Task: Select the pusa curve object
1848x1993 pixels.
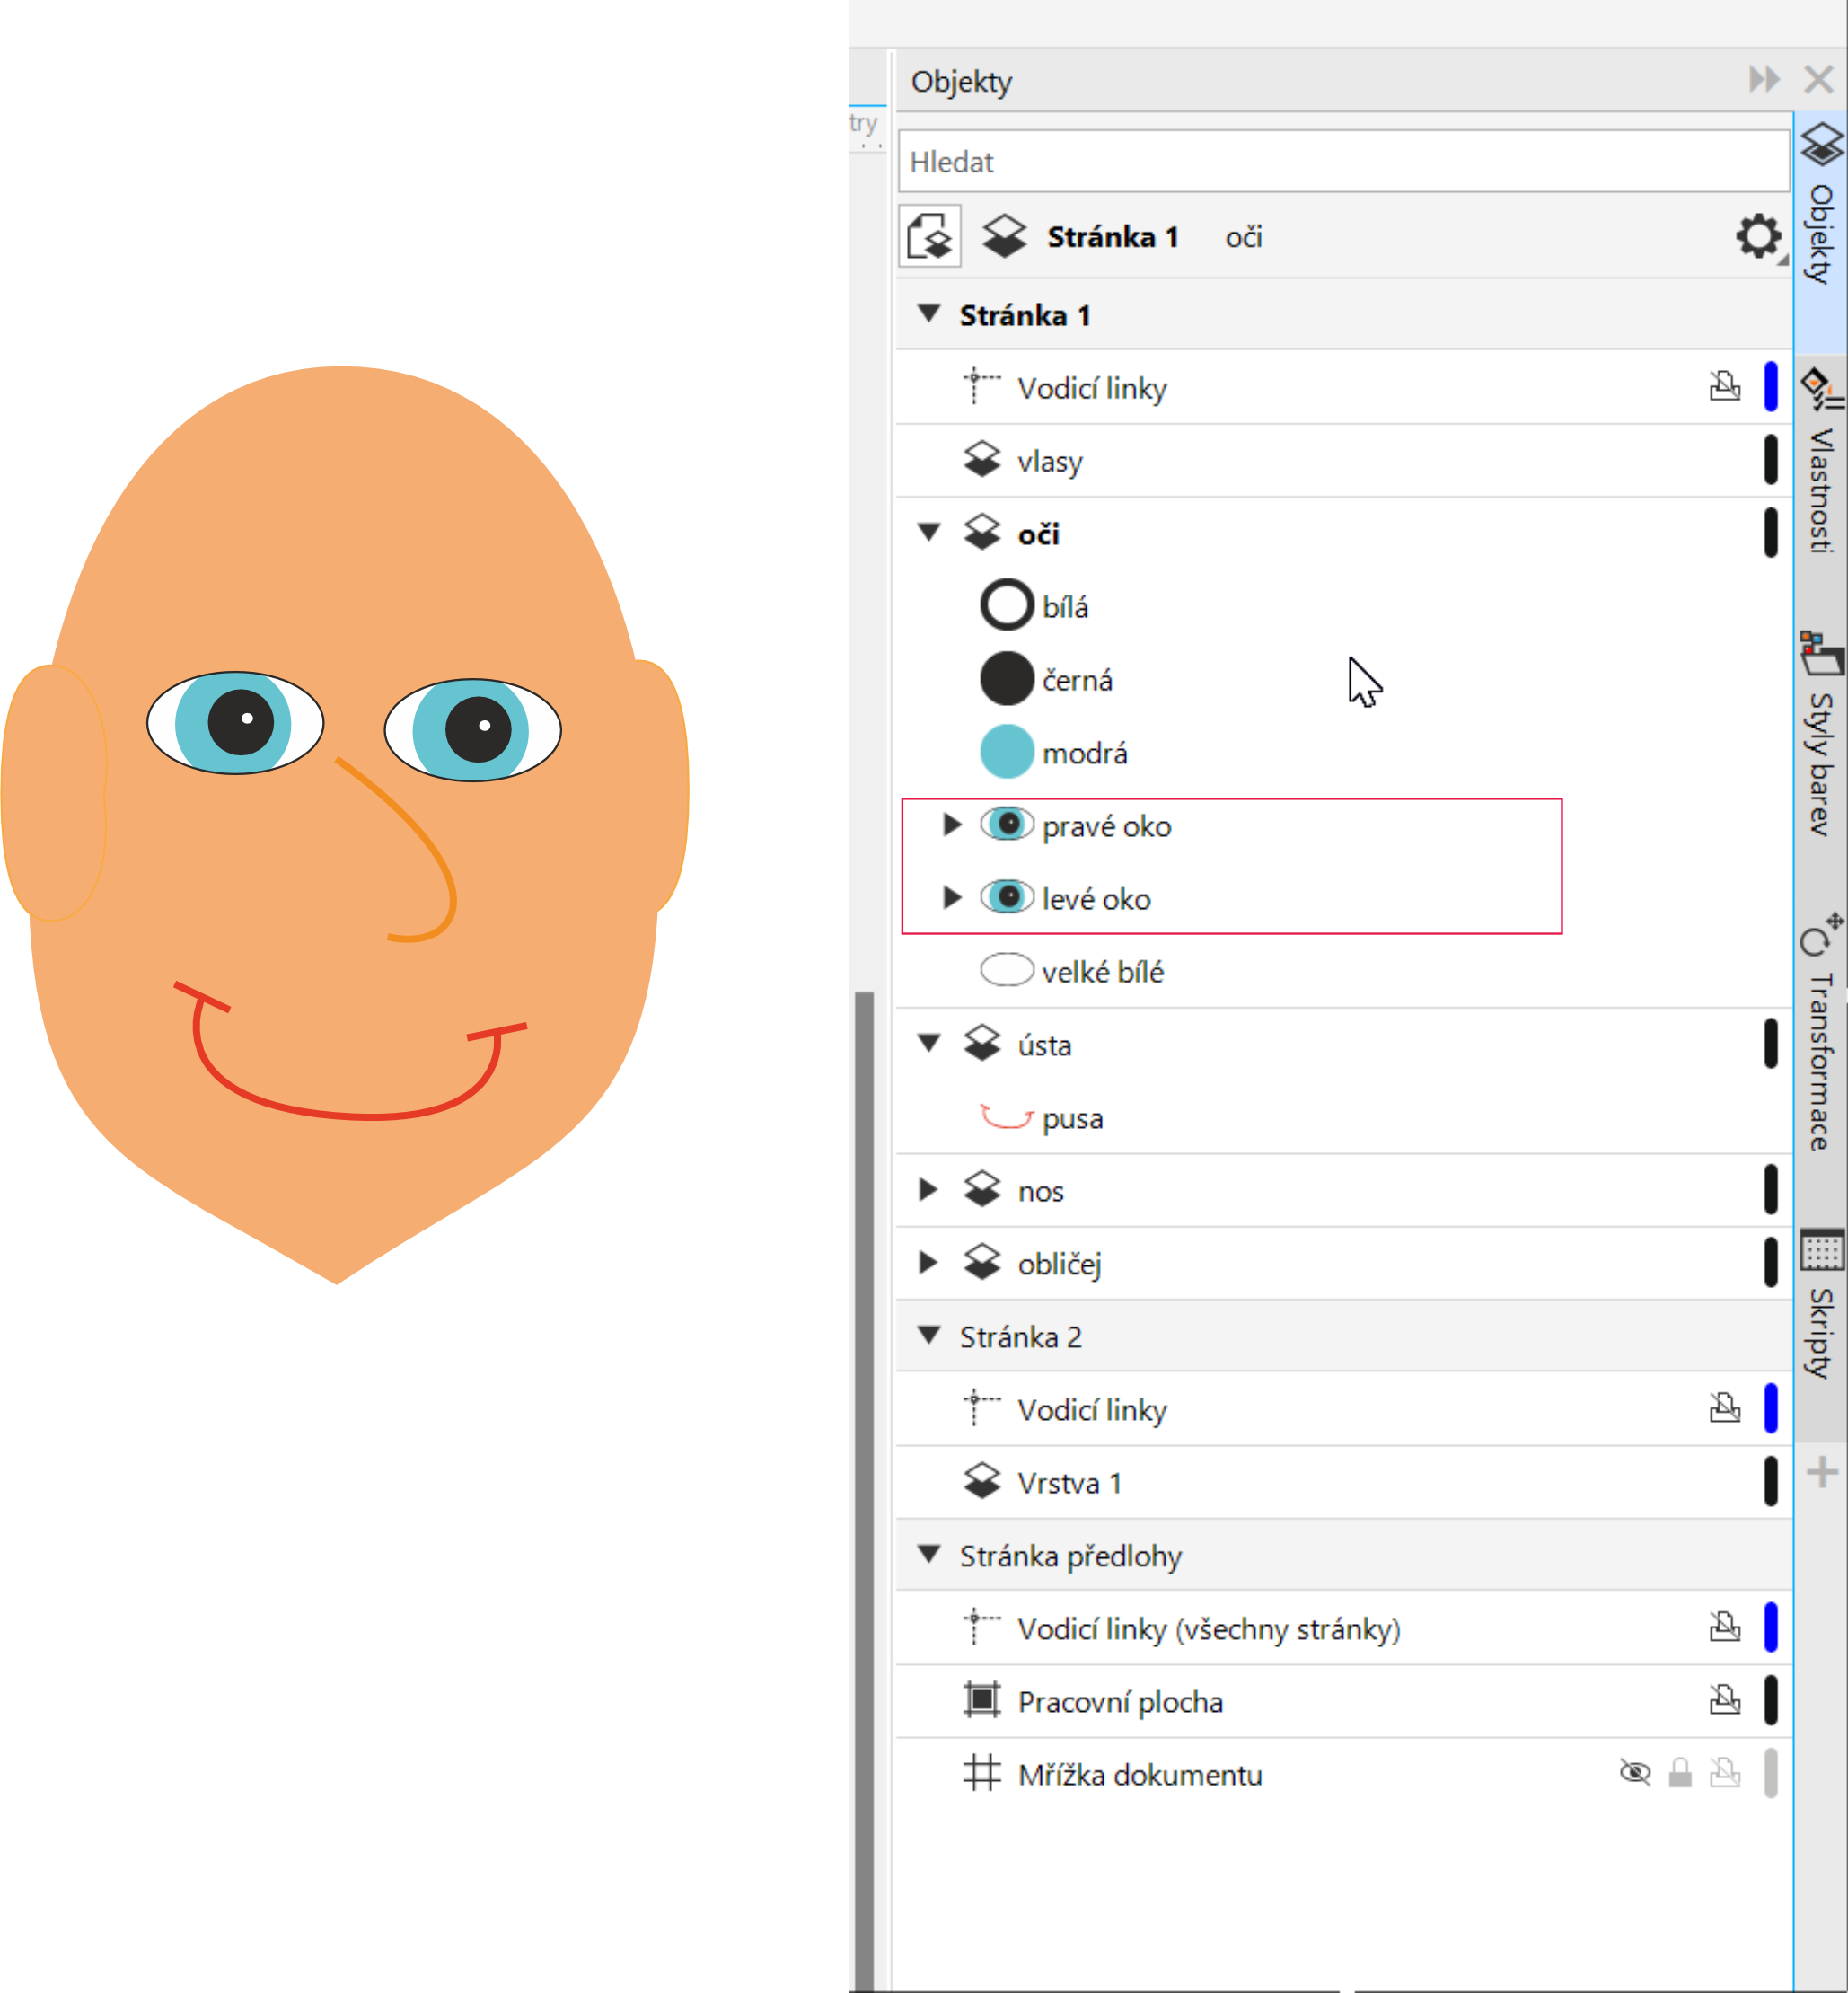Action: [x=1072, y=1118]
